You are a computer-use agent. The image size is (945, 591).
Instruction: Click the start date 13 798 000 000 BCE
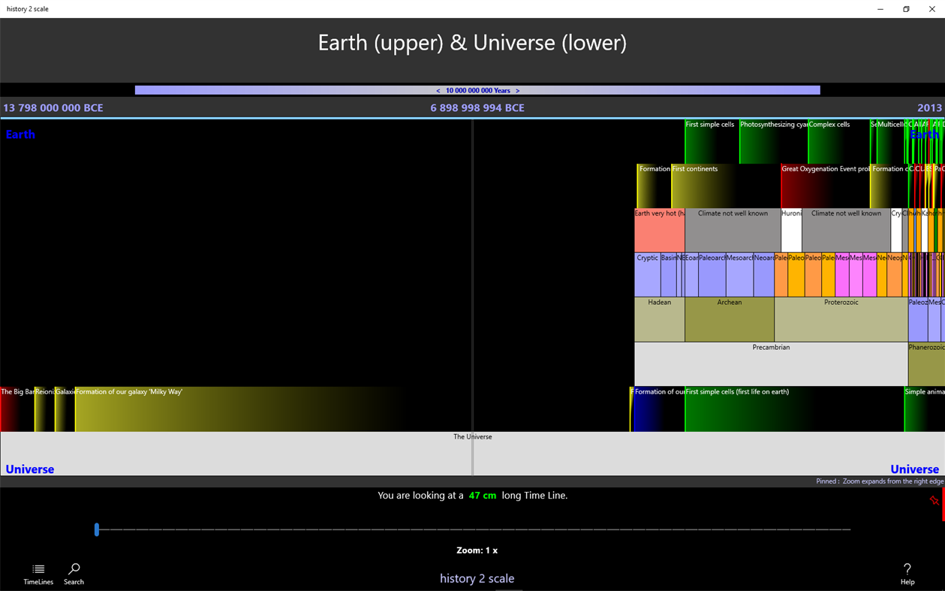53,108
